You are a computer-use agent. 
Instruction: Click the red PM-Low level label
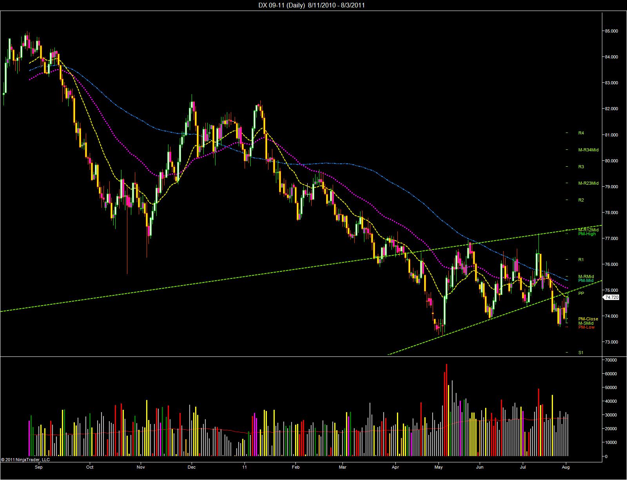coord(586,327)
